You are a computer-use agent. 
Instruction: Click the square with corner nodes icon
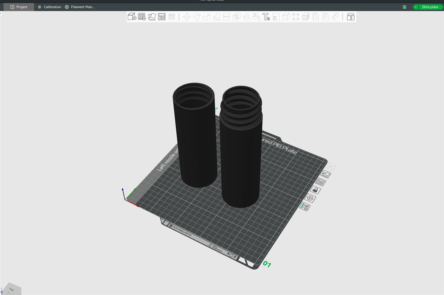296,17
